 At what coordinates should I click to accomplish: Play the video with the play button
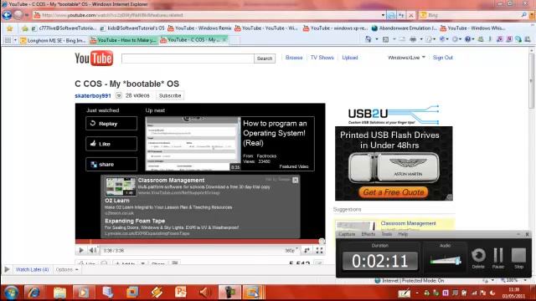(x=81, y=251)
